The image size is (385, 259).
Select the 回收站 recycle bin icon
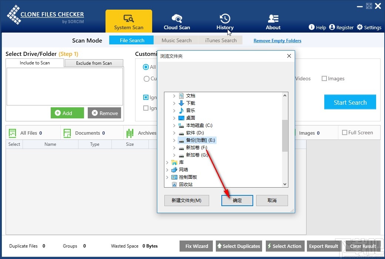[x=174, y=184]
